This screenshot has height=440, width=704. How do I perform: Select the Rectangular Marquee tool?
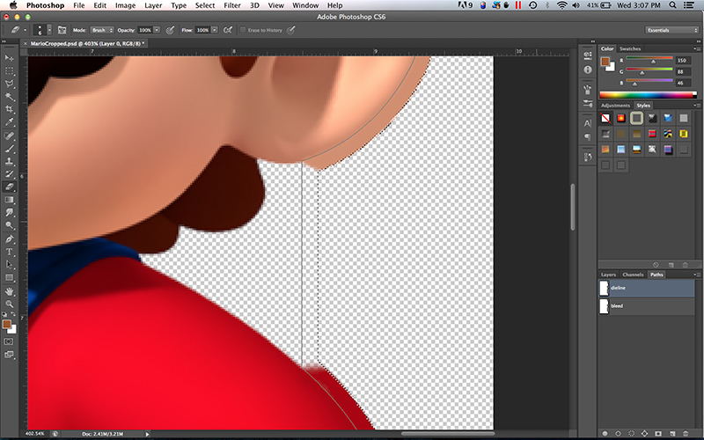point(9,71)
